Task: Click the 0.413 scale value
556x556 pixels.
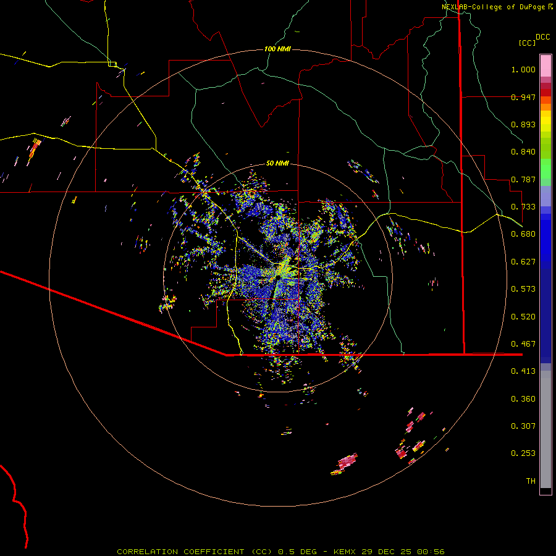Action: coord(523,371)
